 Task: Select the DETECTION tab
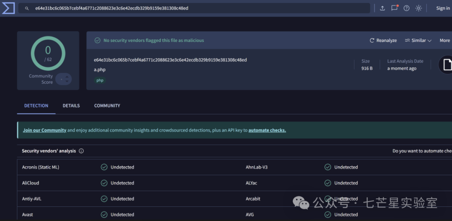point(36,106)
